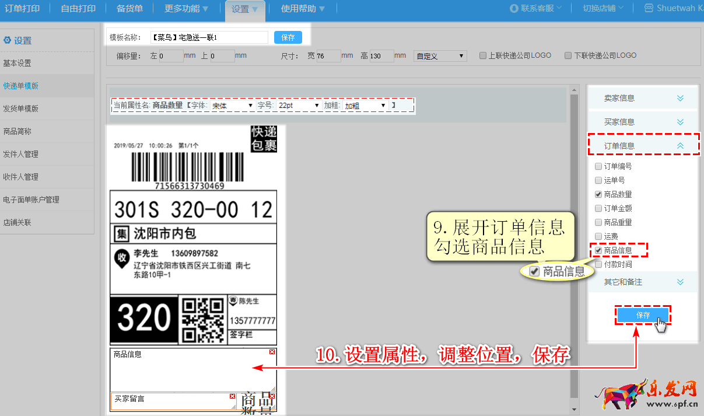The image size is (704, 416).
Task: Open the 字号 dropdown showing 22pt
Action: point(297,106)
